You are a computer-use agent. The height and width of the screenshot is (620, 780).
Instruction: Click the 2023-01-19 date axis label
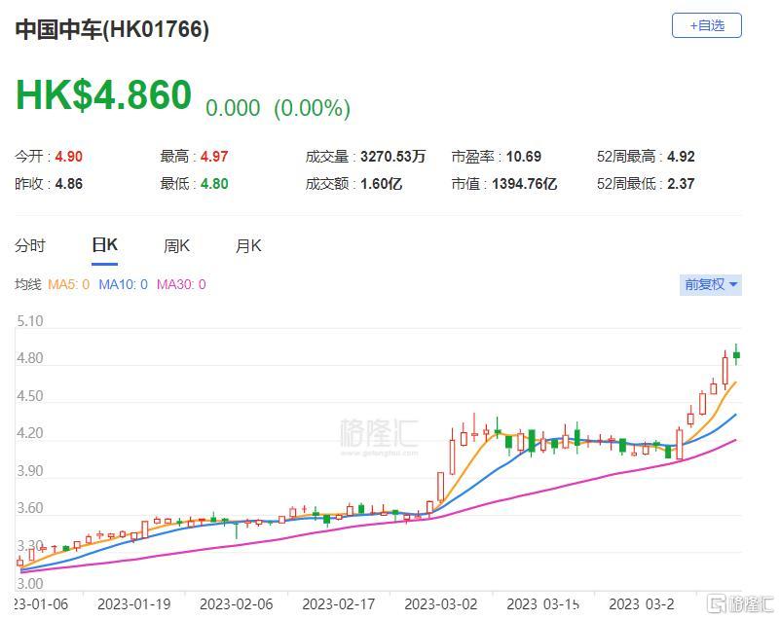(133, 604)
